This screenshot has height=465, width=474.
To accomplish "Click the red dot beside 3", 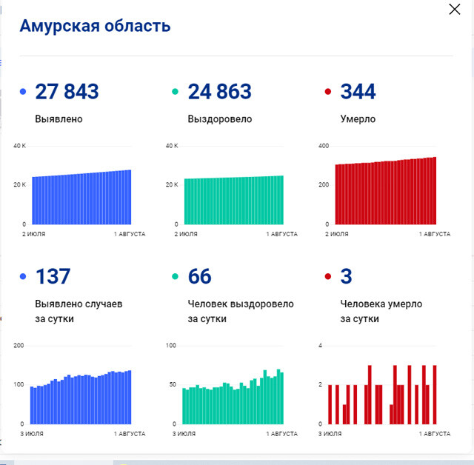I will [327, 276].
